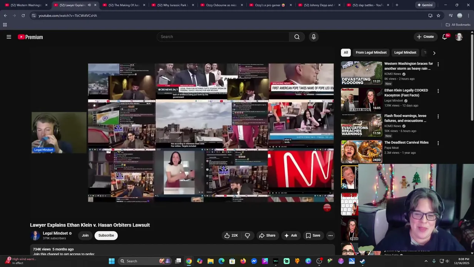This screenshot has width=474, height=267.
Task: Click the Ask button
Action: coord(291,235)
